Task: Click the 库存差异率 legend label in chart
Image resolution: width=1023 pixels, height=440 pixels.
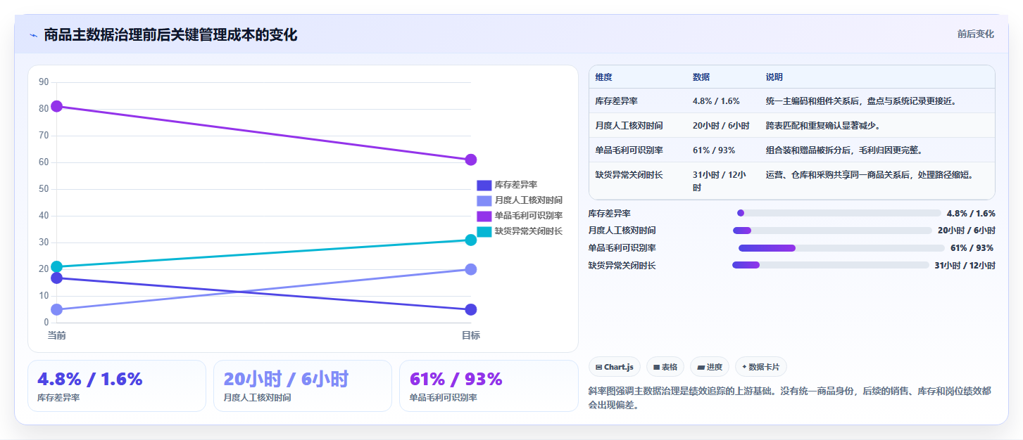Action: point(516,186)
